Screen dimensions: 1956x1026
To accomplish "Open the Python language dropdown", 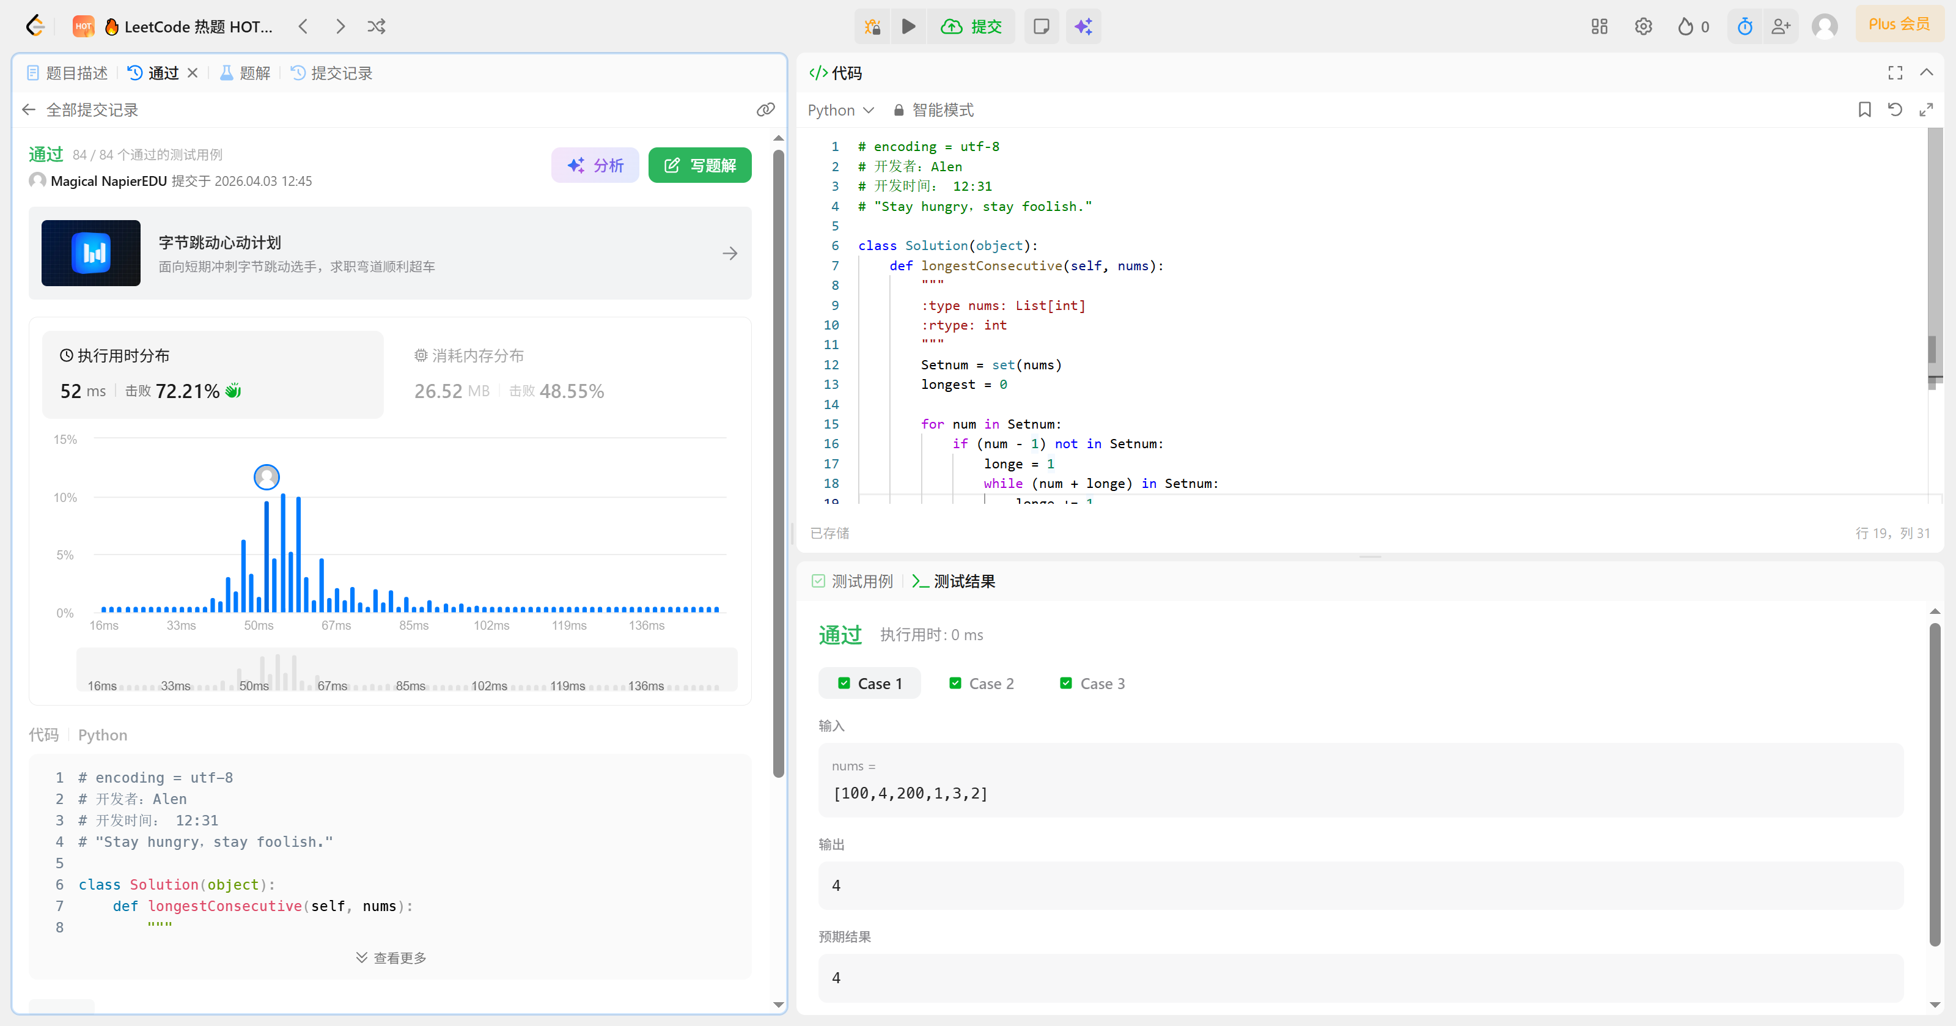I will pyautogui.click(x=840, y=110).
